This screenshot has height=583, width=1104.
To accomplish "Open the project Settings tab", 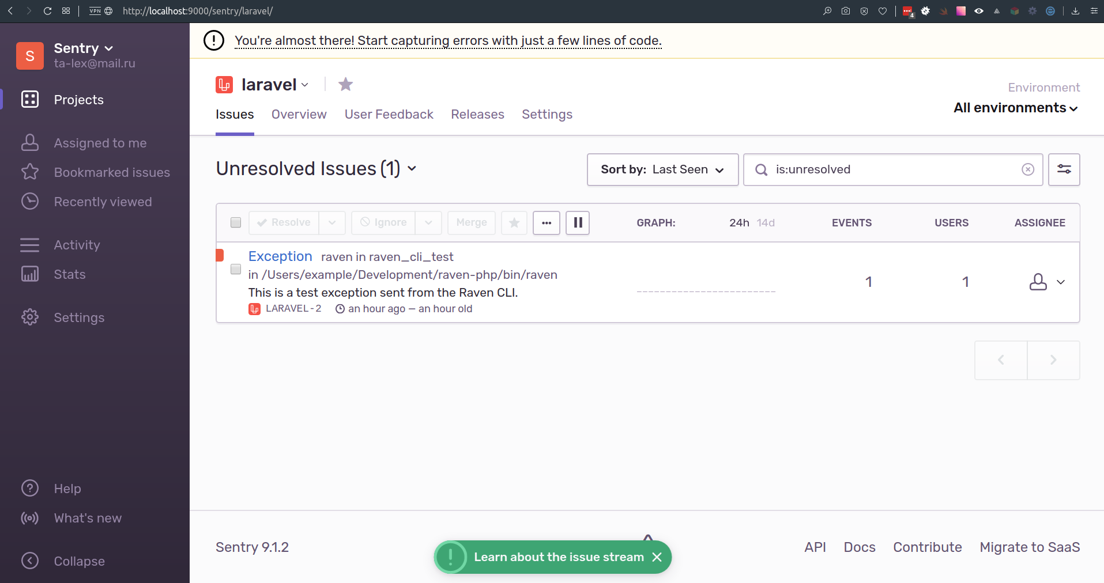I will point(547,115).
